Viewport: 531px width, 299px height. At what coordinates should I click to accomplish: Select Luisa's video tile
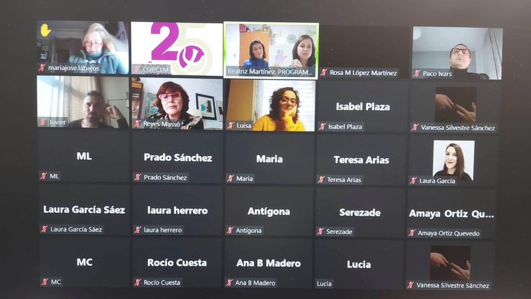click(270, 105)
